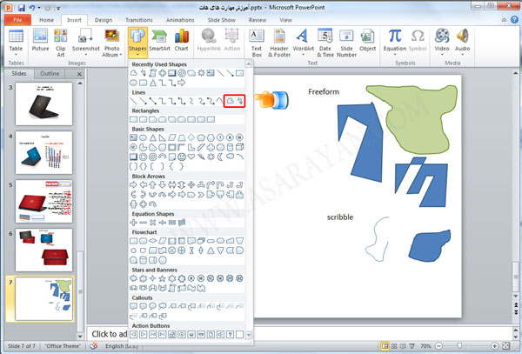Open the Shapes dropdown button
Viewport: 522px width, 354px height.
pyautogui.click(x=137, y=41)
